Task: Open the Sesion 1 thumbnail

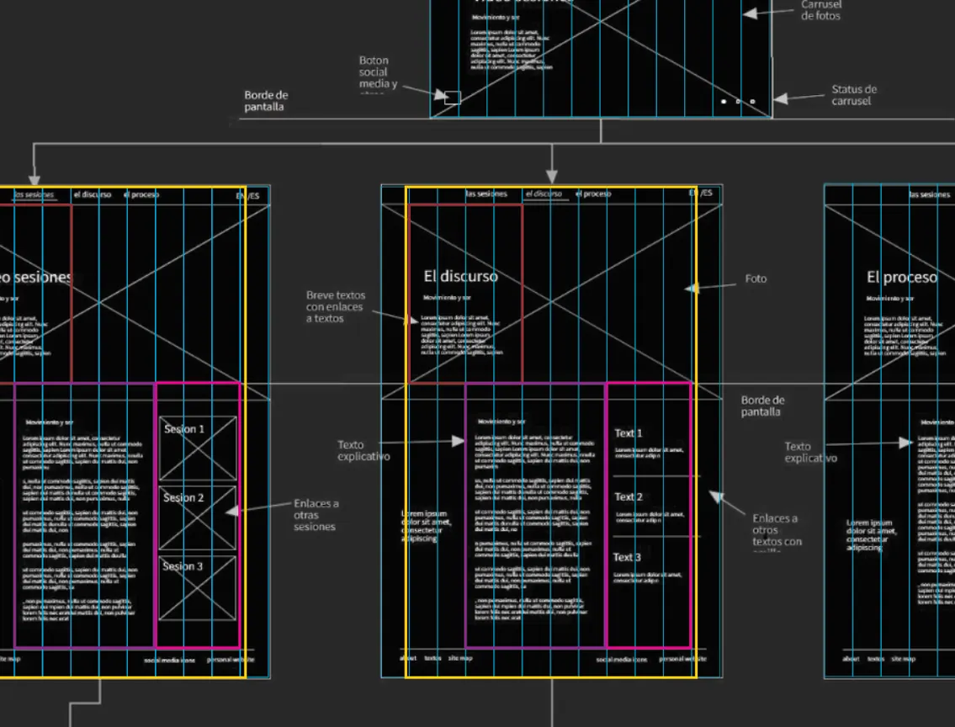Action: pos(199,448)
